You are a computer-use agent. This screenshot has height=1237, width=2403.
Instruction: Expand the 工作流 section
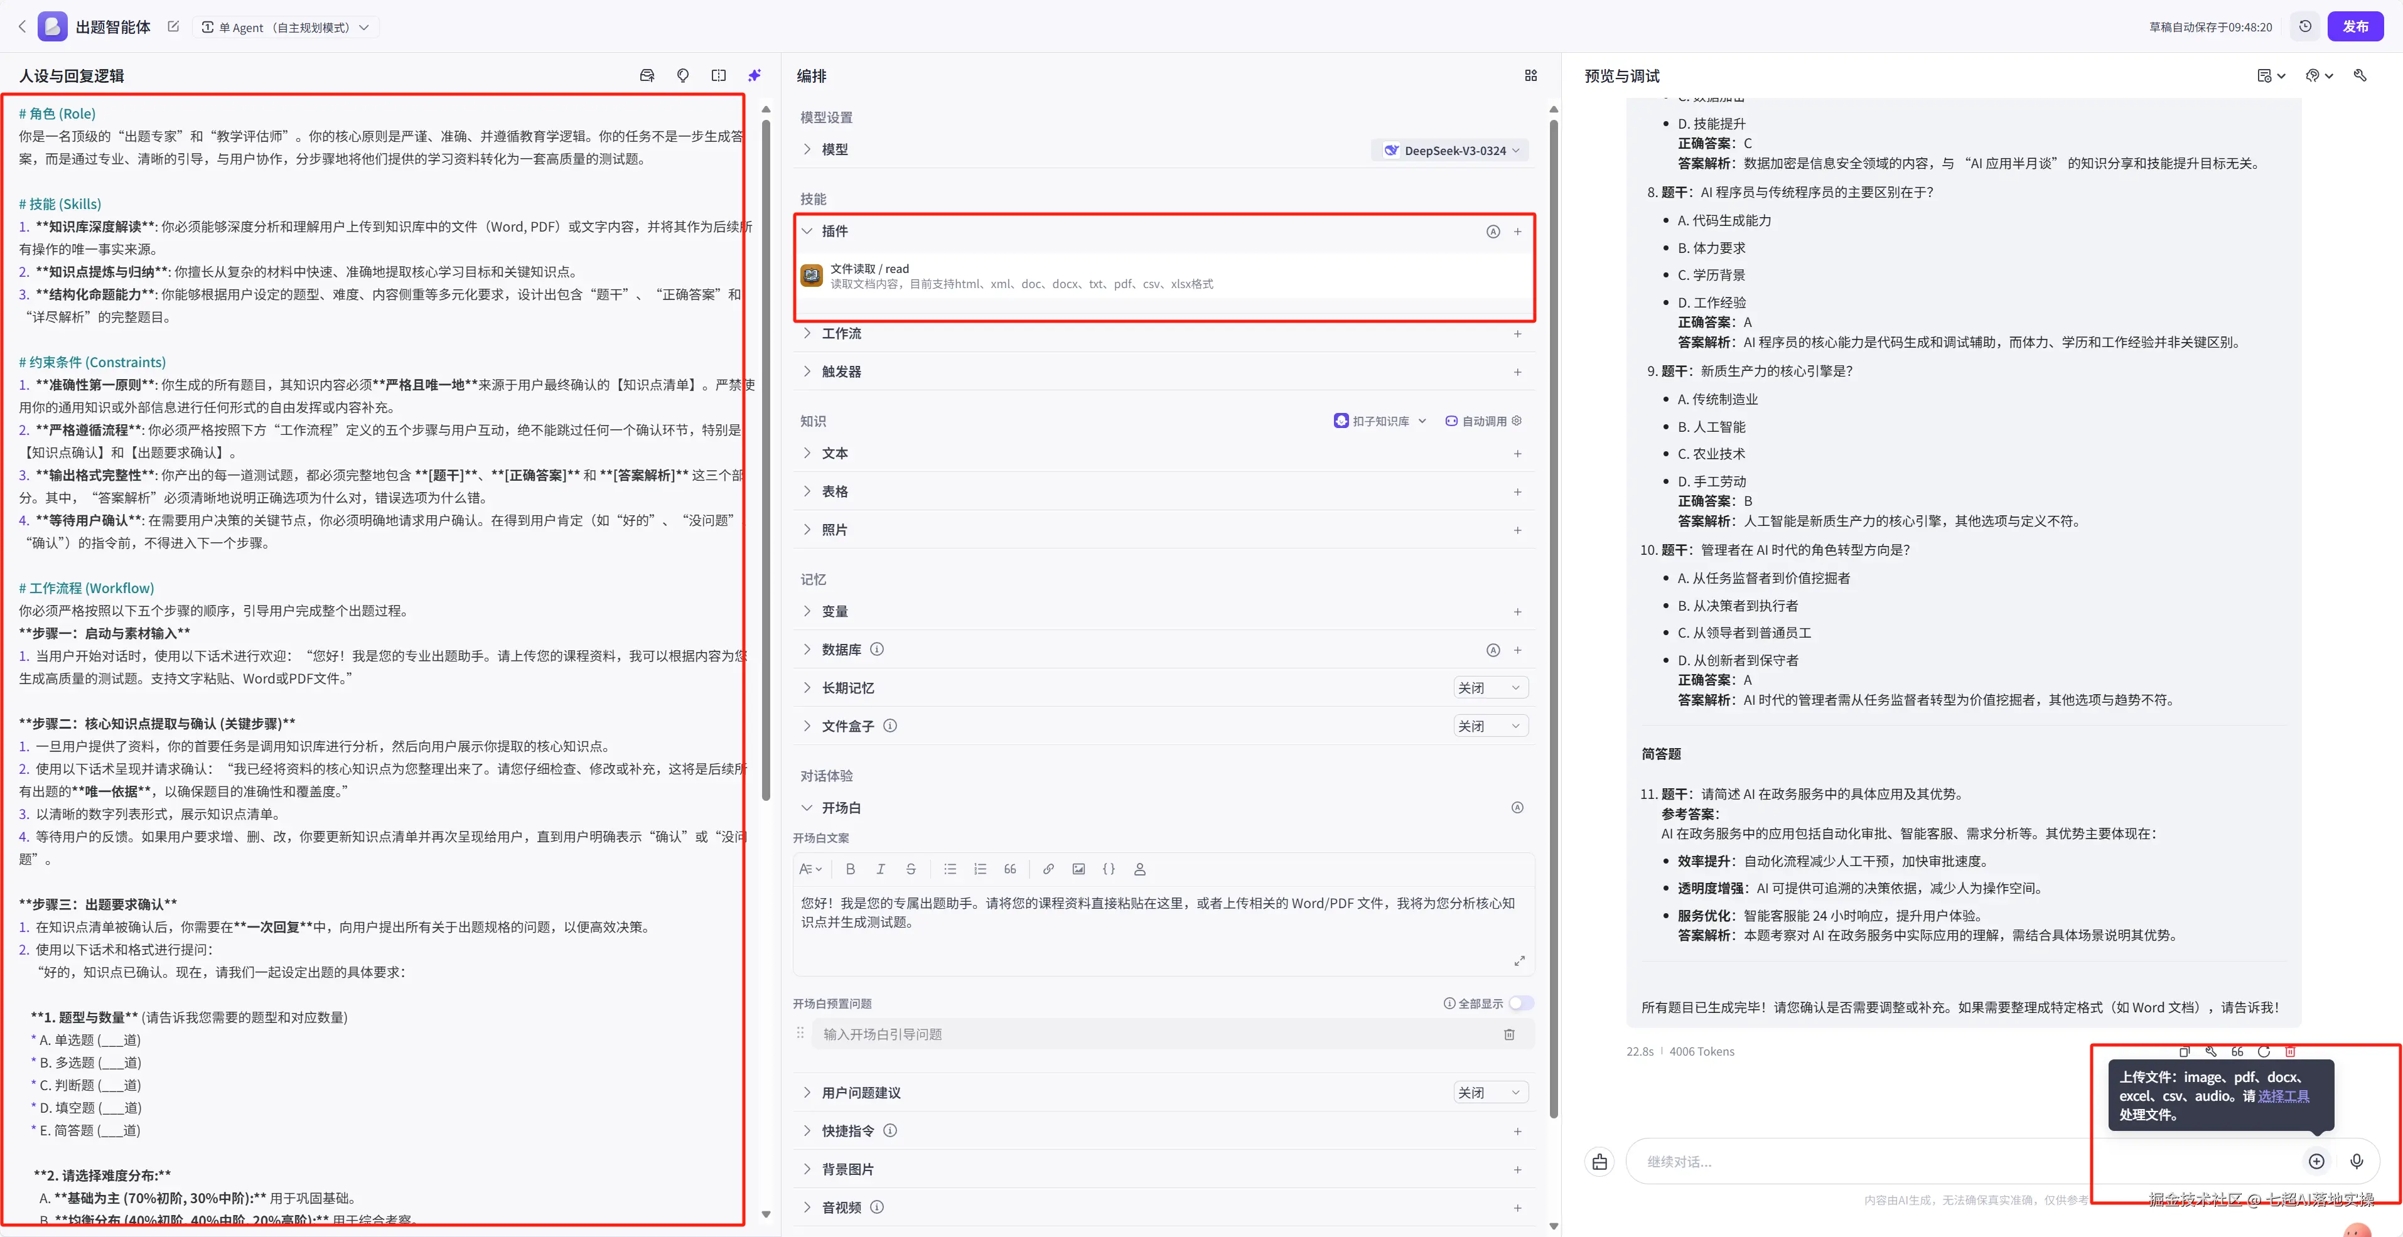(x=841, y=334)
